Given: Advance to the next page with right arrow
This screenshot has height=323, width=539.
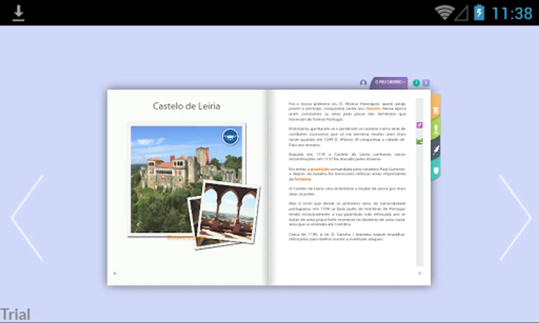Looking at the screenshot, I should [x=515, y=217].
